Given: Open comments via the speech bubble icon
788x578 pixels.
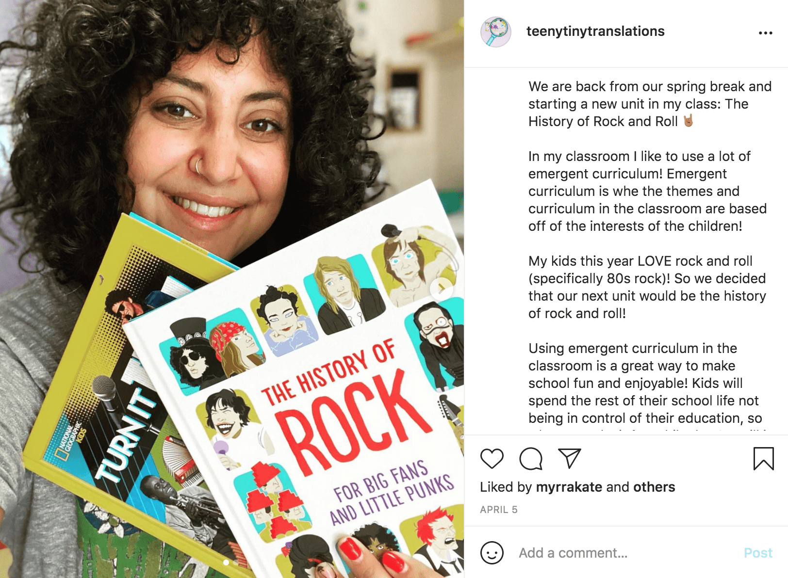Looking at the screenshot, I should [x=530, y=458].
